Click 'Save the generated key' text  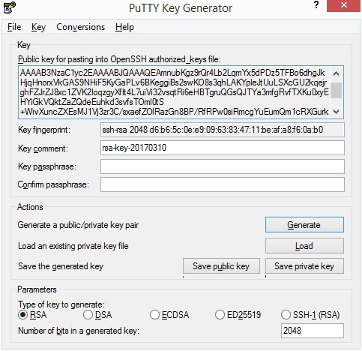pyautogui.click(x=61, y=266)
